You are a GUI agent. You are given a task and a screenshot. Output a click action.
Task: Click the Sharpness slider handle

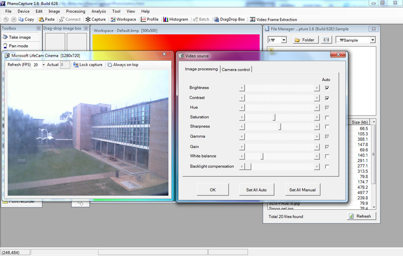coord(280,127)
